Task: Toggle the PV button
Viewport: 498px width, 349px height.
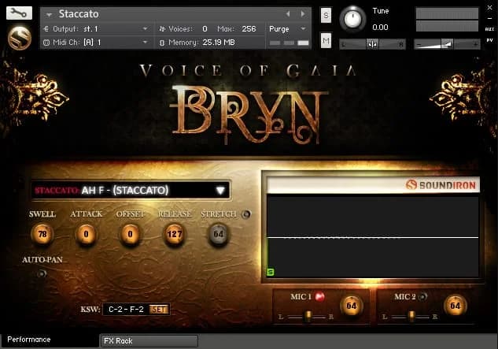Action: pos(489,40)
